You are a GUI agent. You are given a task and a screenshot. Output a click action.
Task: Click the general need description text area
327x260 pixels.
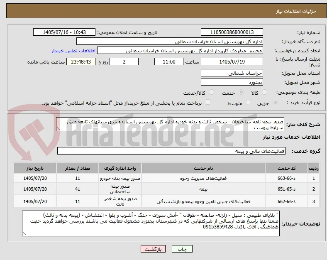(170, 124)
